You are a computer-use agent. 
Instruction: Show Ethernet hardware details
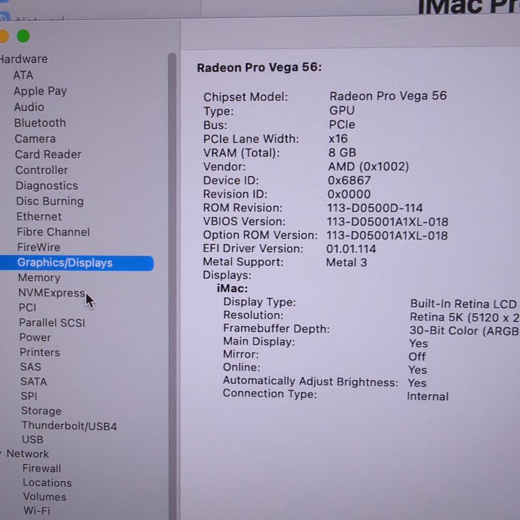click(39, 217)
